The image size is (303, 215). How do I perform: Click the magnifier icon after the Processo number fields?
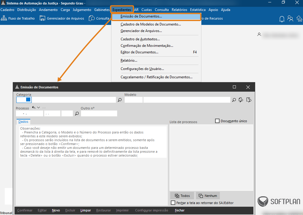[x=77, y=114]
